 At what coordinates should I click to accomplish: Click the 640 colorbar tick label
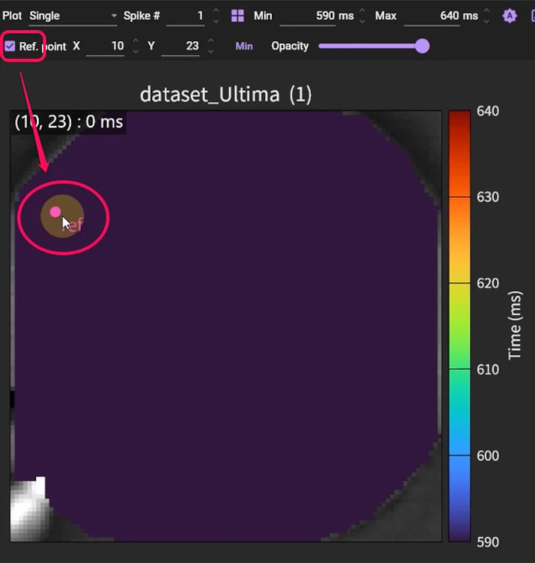pyautogui.click(x=488, y=111)
